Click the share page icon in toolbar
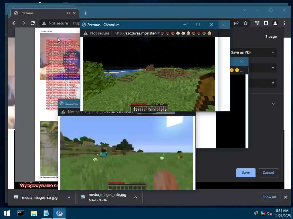The width and height of the screenshot is (293, 219). (x=236, y=23)
